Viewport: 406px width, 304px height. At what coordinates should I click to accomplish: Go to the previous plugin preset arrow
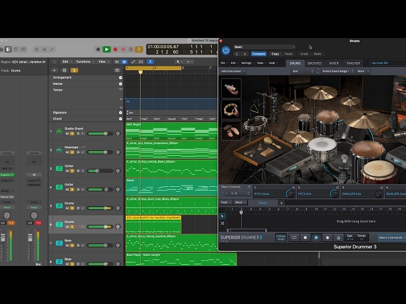point(237,54)
